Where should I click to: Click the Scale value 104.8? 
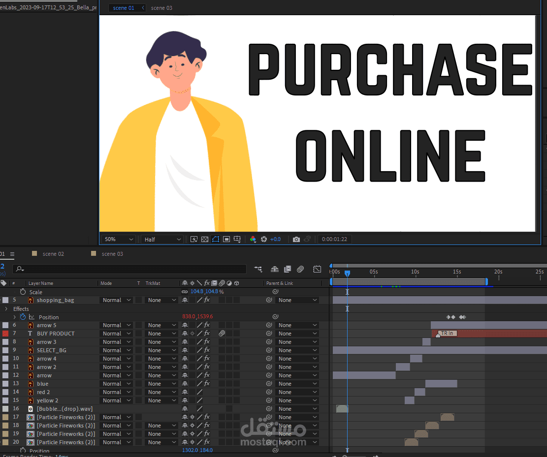[x=197, y=291]
